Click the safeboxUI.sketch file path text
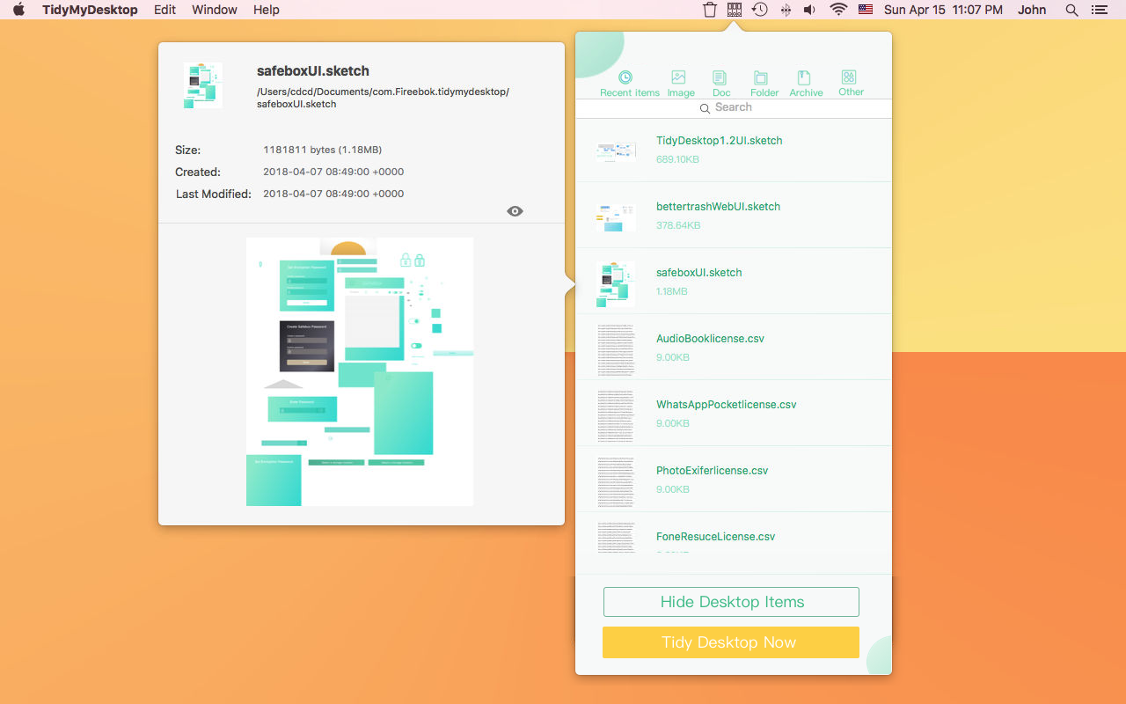Viewport: 1126px width, 704px height. point(384,98)
